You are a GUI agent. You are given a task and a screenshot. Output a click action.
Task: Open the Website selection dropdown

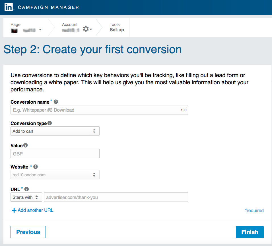55,175
